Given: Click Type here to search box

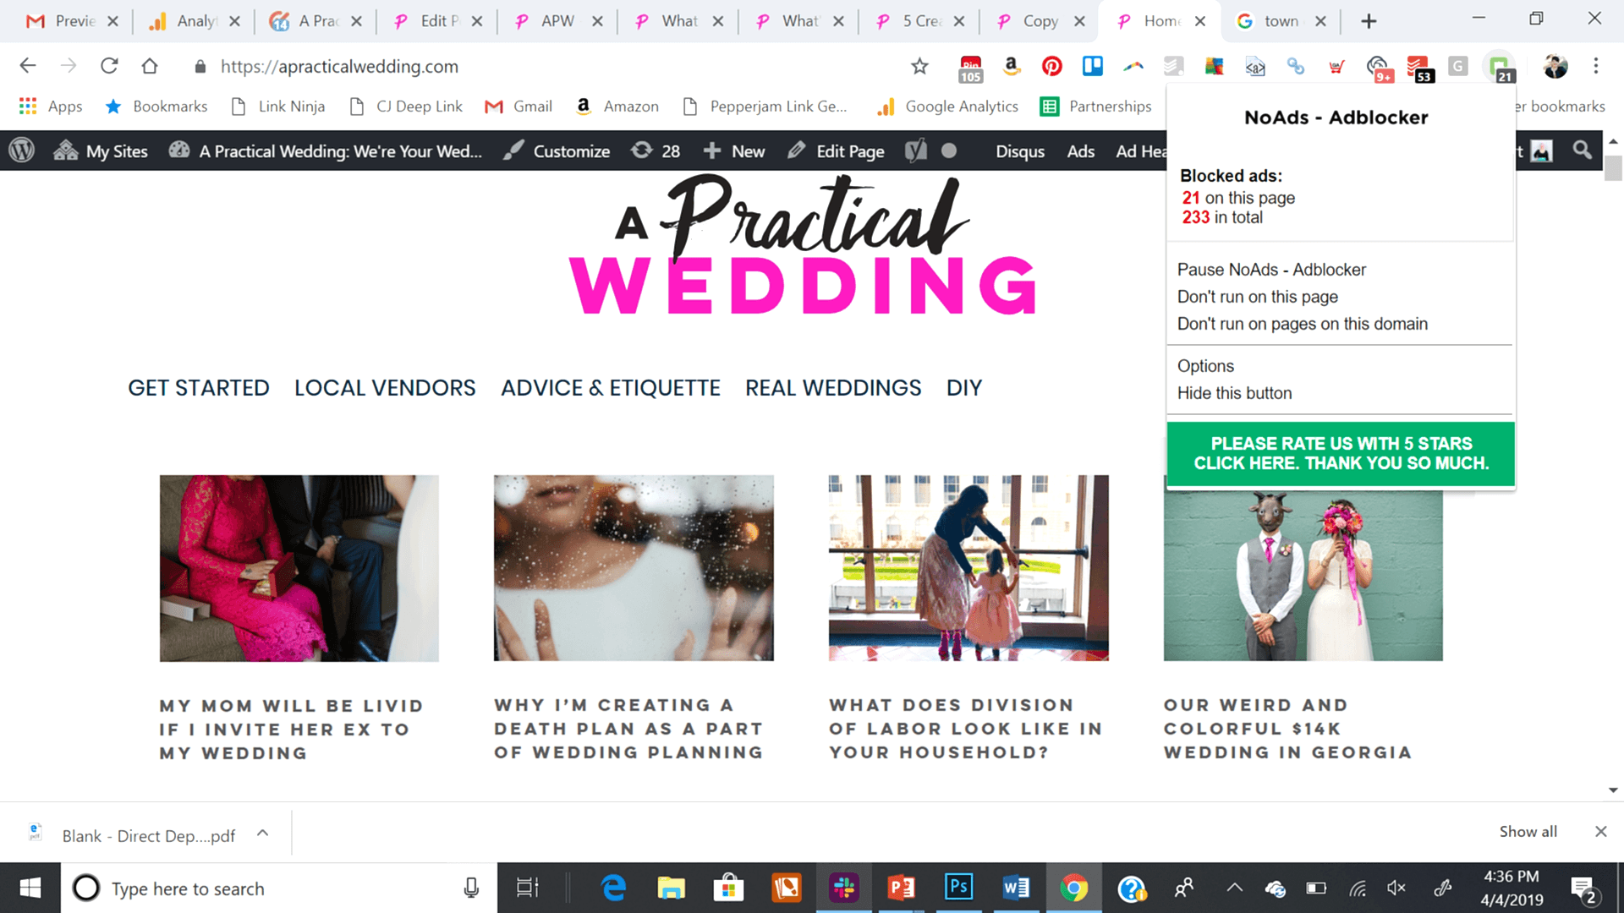Looking at the screenshot, I should [279, 888].
